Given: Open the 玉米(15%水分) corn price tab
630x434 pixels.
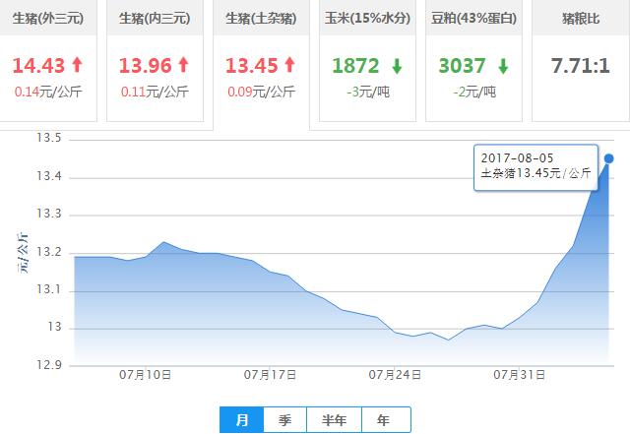Looking at the screenshot, I should coord(369,19).
